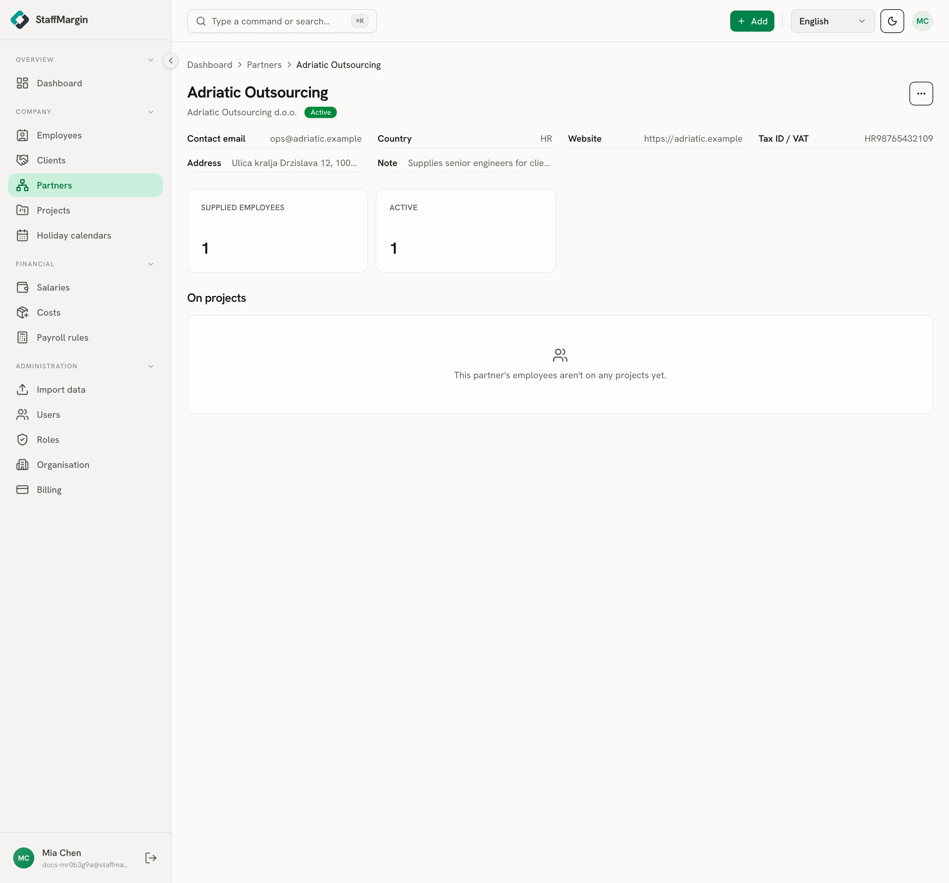Click the truncated Note text
Screen dimensions: 949x883
(479, 163)
